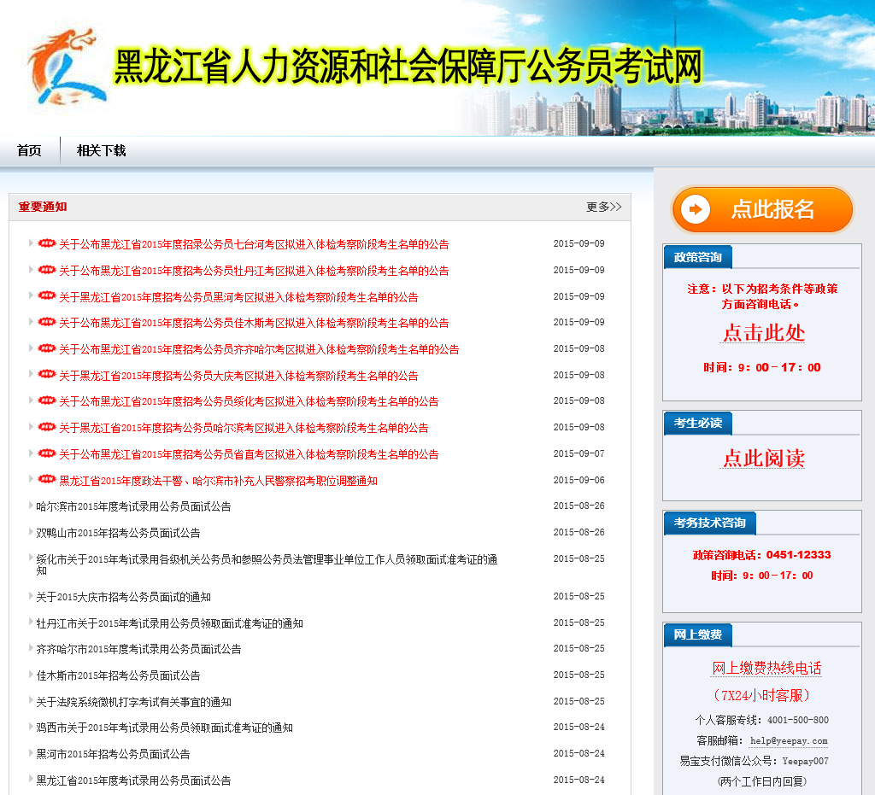The height and width of the screenshot is (795, 875).
Task: Open the 牡丹江市 interview admission ticket notice
Action: (x=170, y=623)
